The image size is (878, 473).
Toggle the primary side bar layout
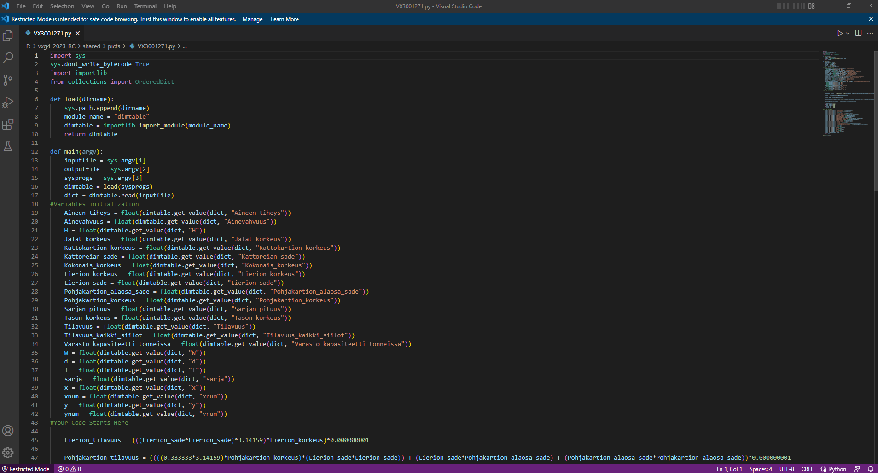point(780,6)
